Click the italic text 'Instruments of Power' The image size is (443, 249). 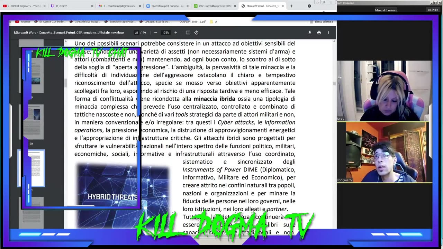click(212, 170)
